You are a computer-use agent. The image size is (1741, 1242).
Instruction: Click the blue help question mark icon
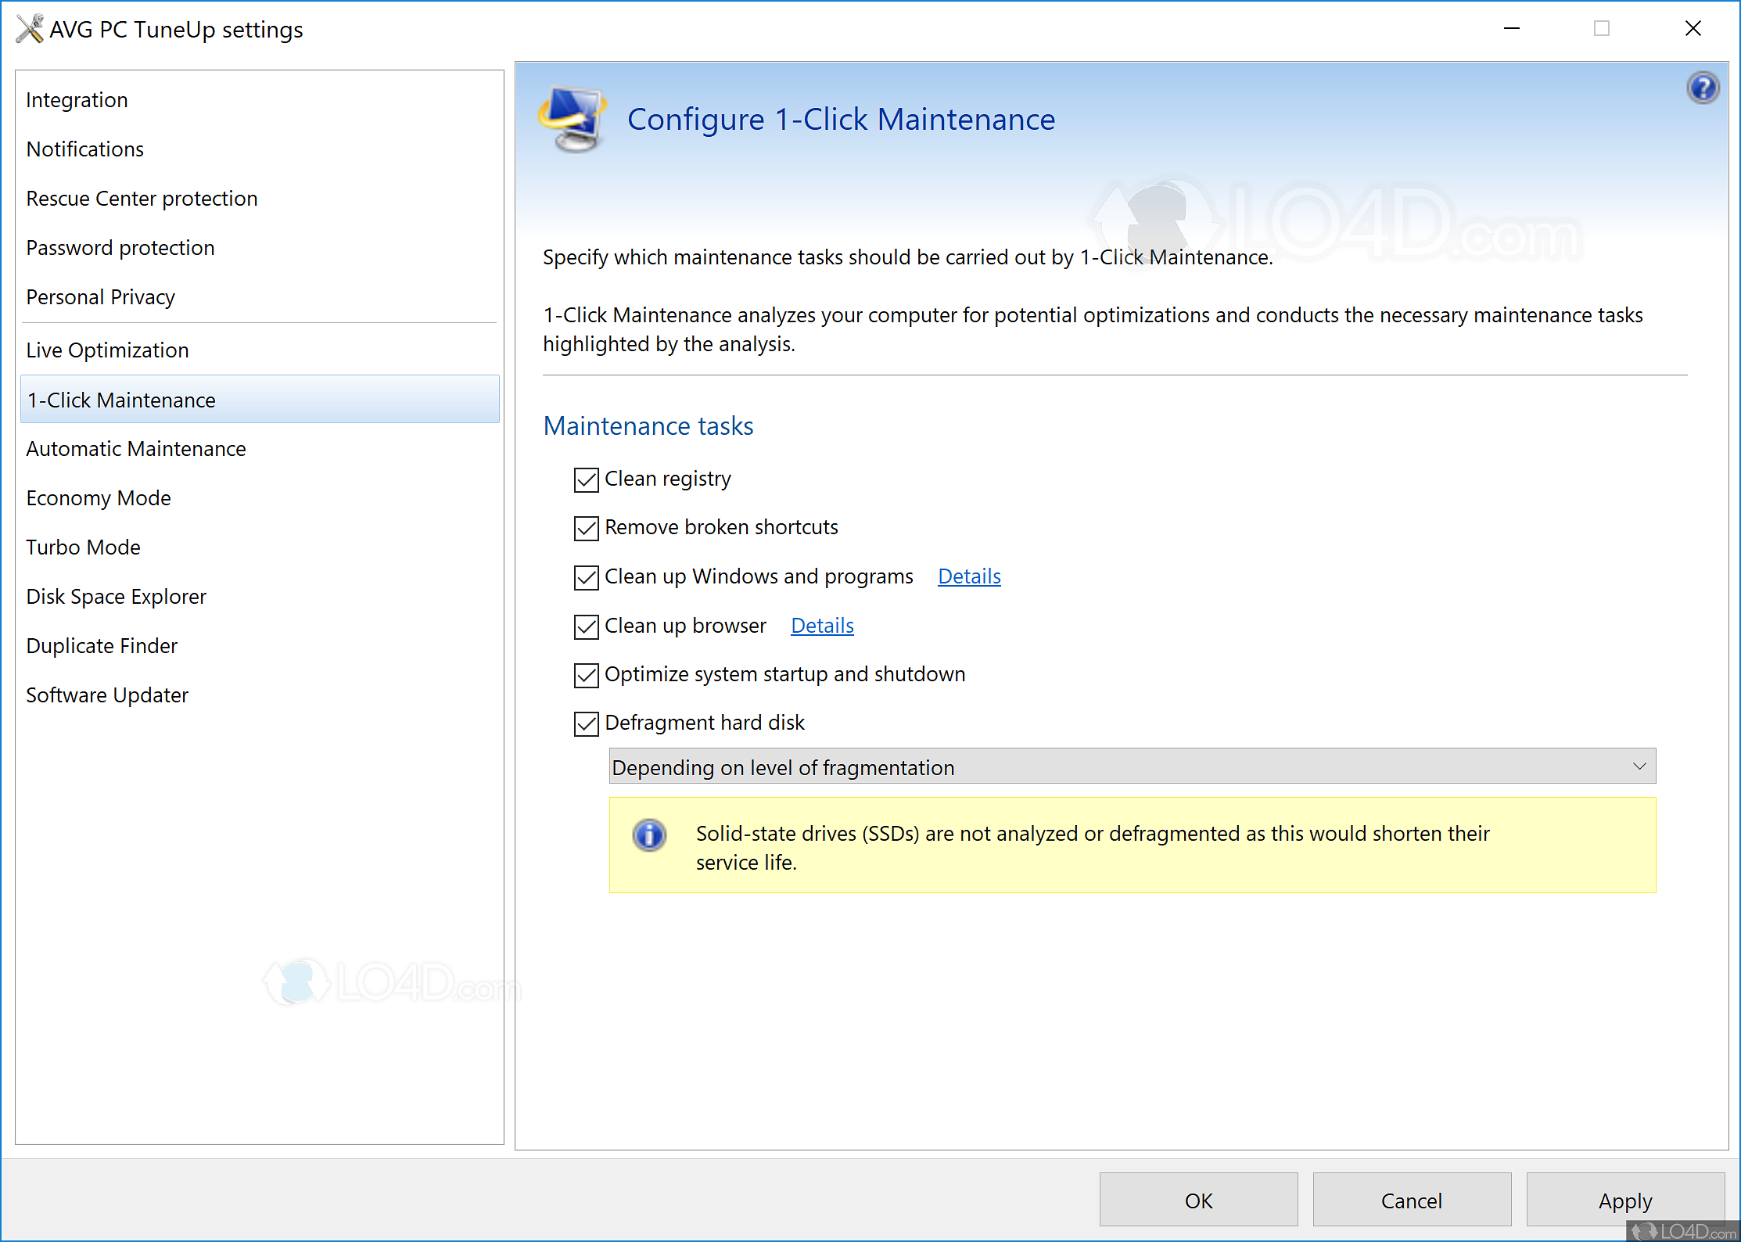click(1702, 88)
